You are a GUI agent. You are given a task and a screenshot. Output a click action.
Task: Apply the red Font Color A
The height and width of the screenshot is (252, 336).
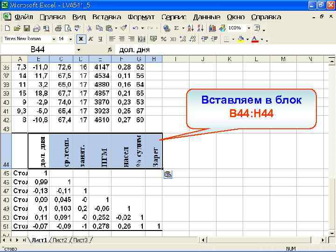click(255, 39)
